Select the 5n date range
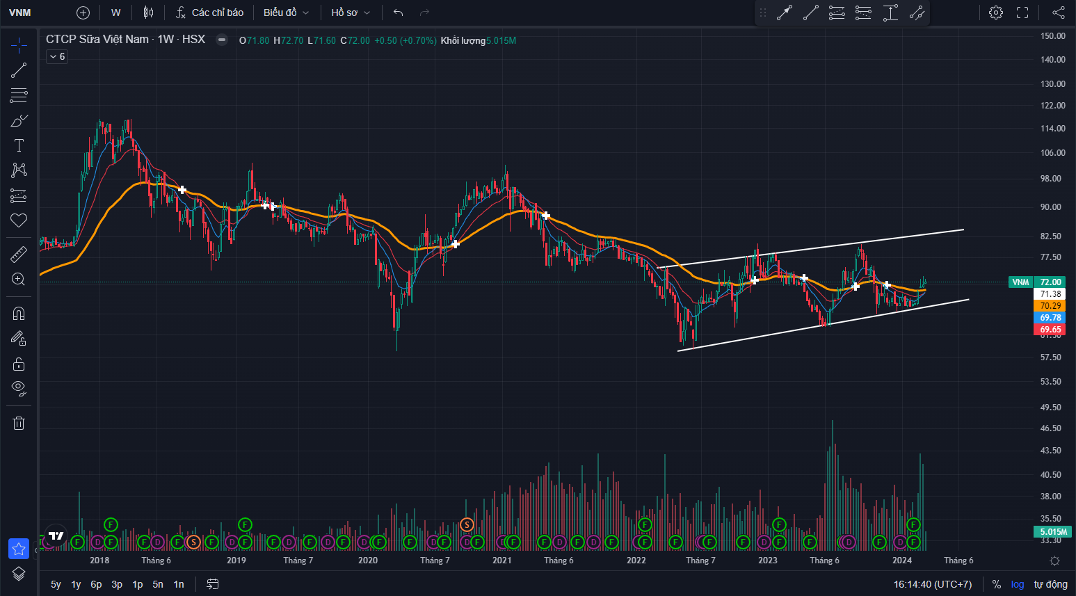Image resolution: width=1076 pixels, height=596 pixels. point(158,584)
